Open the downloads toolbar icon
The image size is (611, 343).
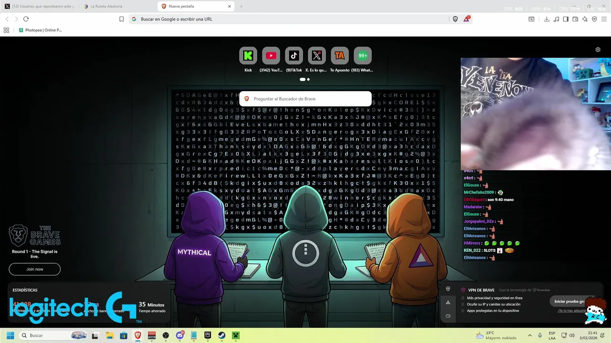coord(547,19)
